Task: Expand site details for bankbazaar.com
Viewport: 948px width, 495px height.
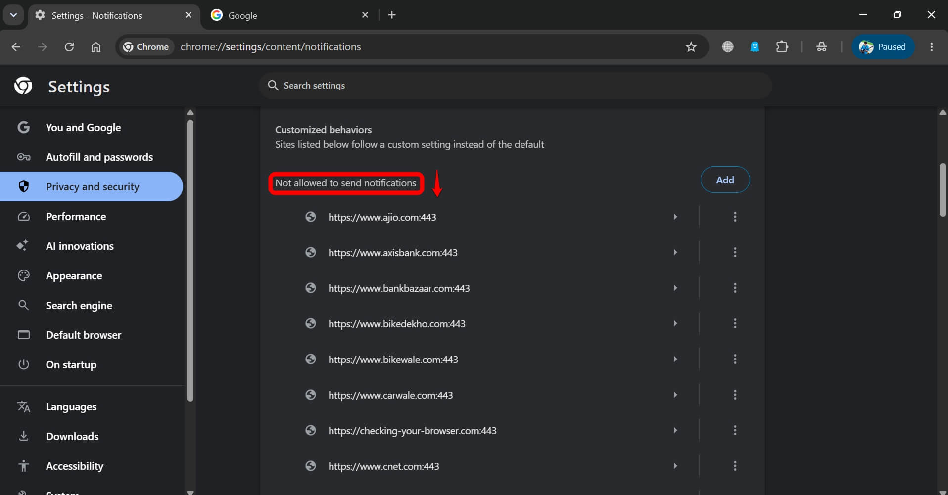Action: (675, 288)
